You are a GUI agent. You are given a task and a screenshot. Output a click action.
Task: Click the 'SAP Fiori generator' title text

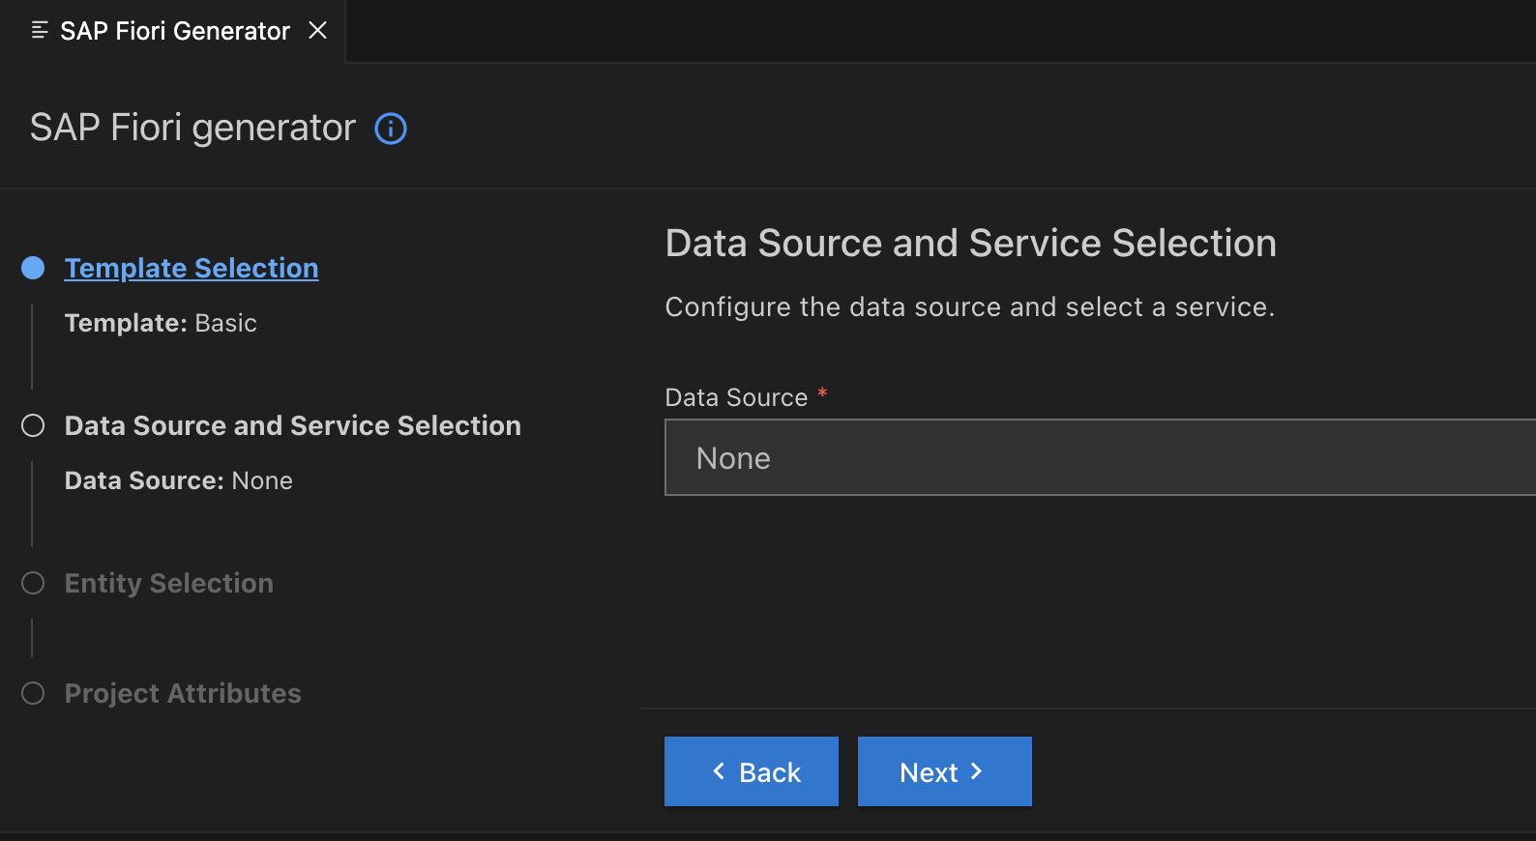coord(192,128)
